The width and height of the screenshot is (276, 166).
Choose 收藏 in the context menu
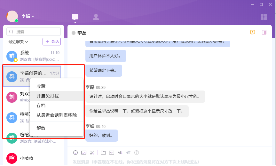point(41,86)
